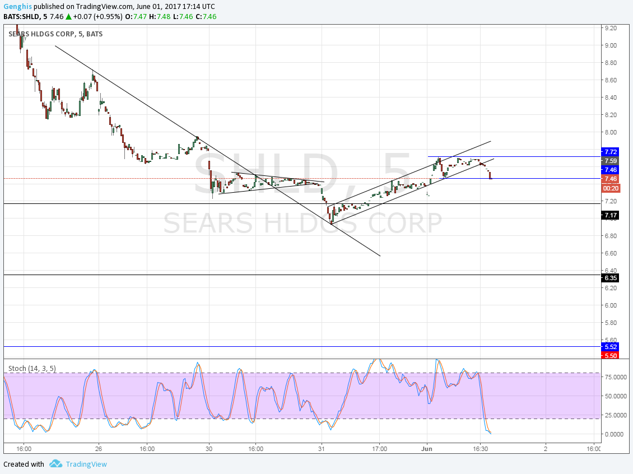Screen dimensions: 633x474
Task: Click the June 01, 2017 17:14 UTC timestamp
Action: pos(174,7)
